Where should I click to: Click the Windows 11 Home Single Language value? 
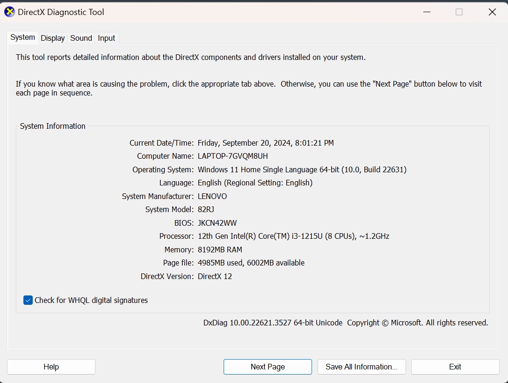(x=302, y=169)
